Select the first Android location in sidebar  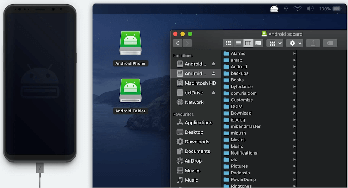click(195, 64)
